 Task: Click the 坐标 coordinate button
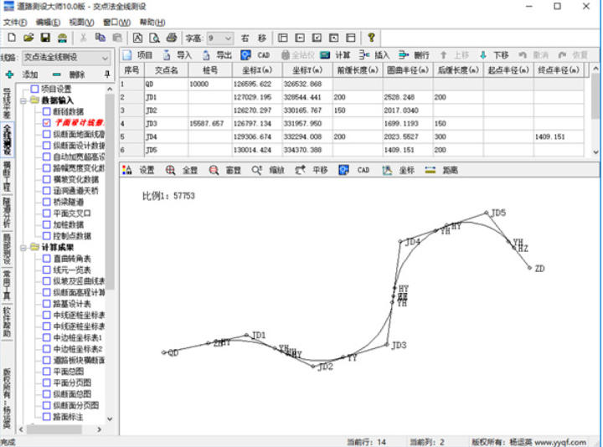point(398,170)
